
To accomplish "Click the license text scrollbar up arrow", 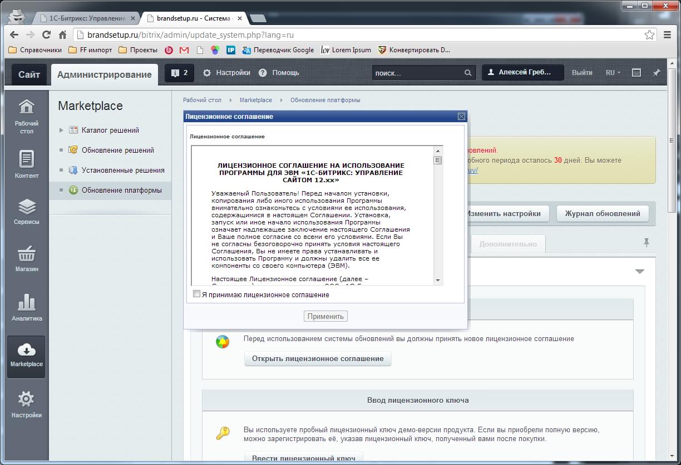I will (438, 151).
